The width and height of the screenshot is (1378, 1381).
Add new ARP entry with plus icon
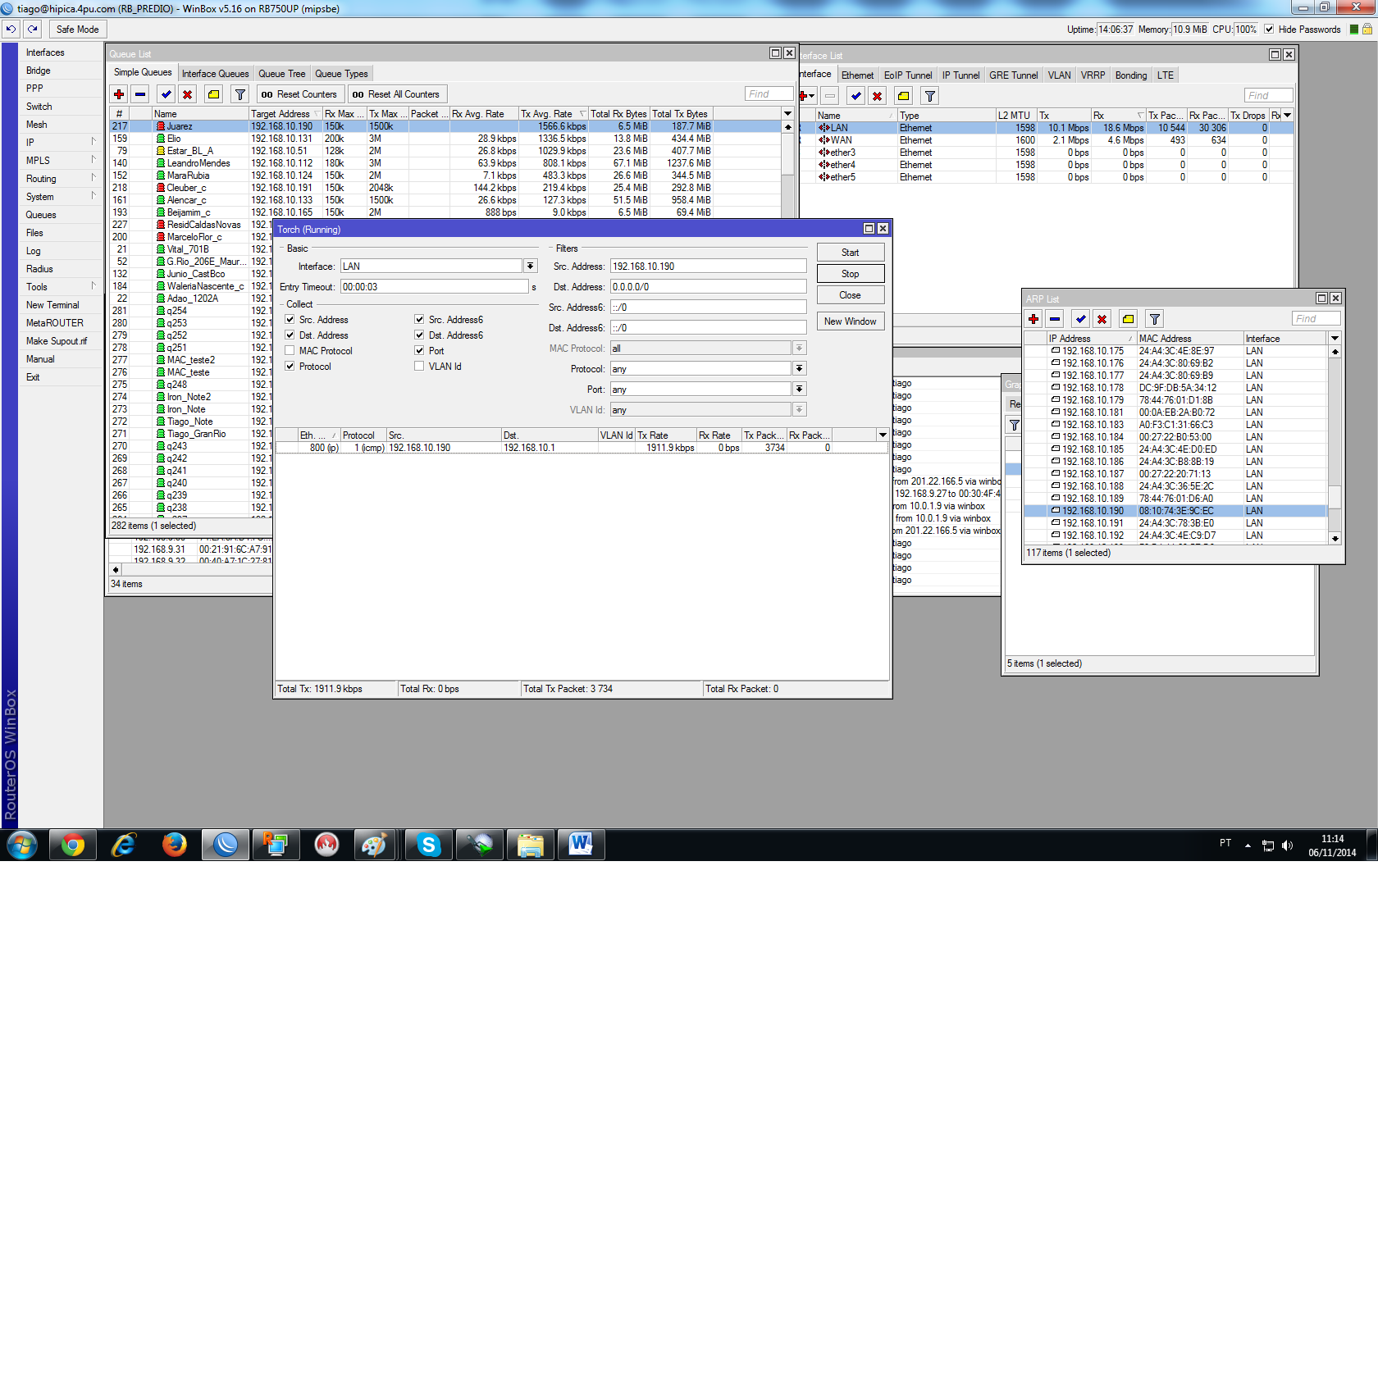(x=1033, y=319)
